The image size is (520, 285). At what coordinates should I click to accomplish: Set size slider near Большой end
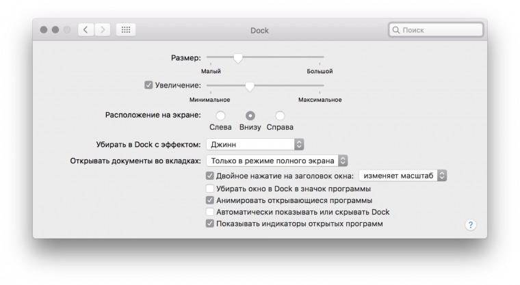pyautogui.click(x=320, y=57)
